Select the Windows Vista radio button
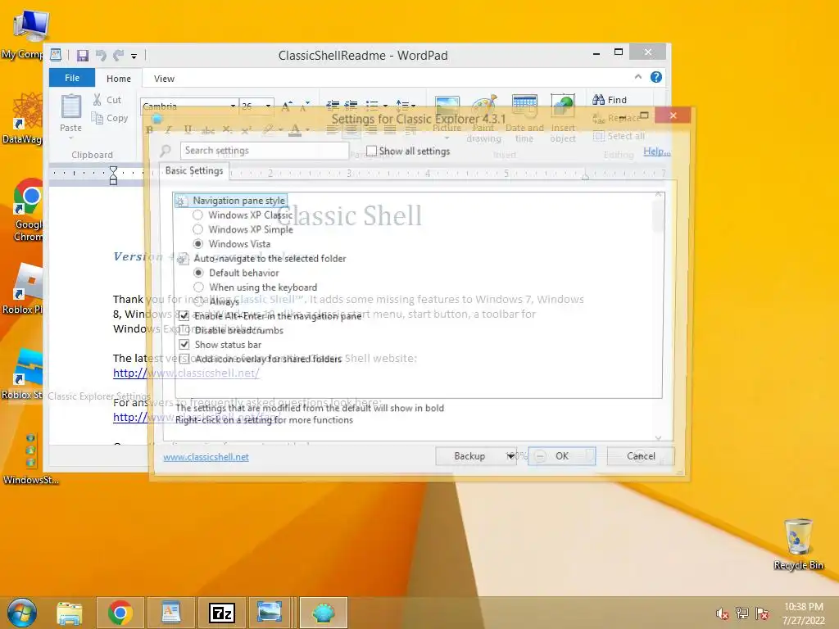The image size is (839, 629). (x=198, y=244)
